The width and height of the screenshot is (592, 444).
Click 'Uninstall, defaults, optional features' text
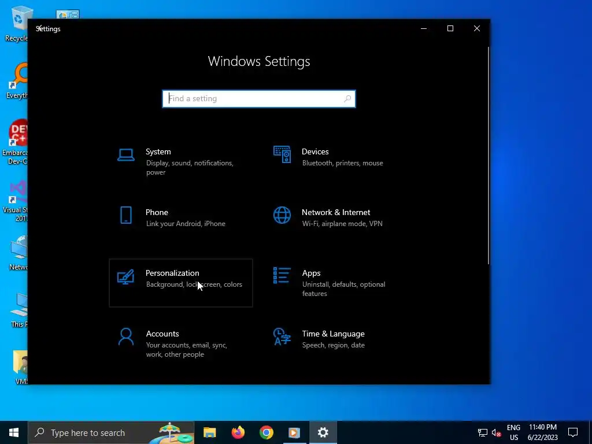click(343, 289)
